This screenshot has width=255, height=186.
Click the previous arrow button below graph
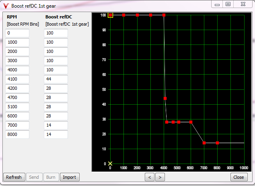coord(150,177)
